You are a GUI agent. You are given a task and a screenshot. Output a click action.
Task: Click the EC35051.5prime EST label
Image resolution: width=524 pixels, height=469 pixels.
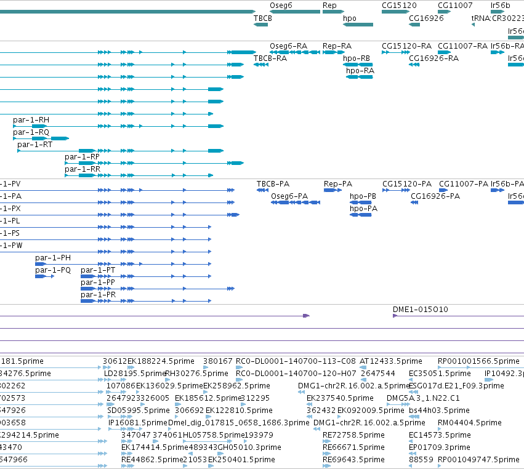coord(440,373)
